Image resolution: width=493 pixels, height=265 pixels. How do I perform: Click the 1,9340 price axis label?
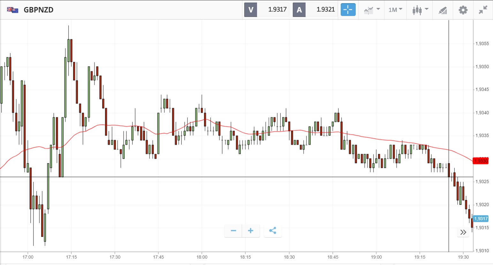[482, 113]
